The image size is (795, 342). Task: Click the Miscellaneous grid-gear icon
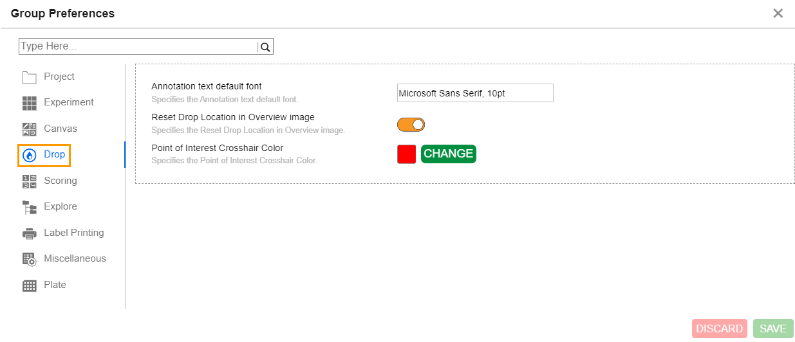[x=30, y=259]
